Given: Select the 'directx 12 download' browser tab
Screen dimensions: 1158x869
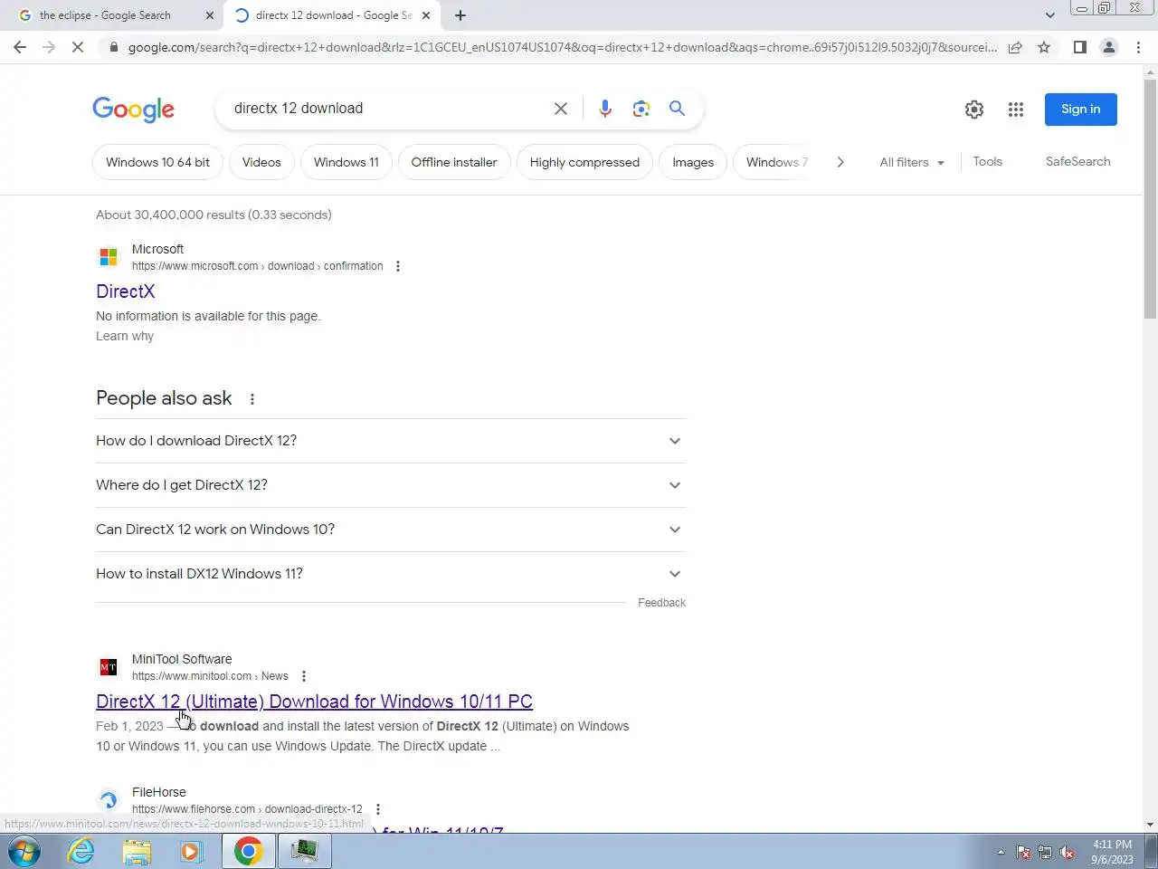Looking at the screenshot, I should tap(333, 15).
